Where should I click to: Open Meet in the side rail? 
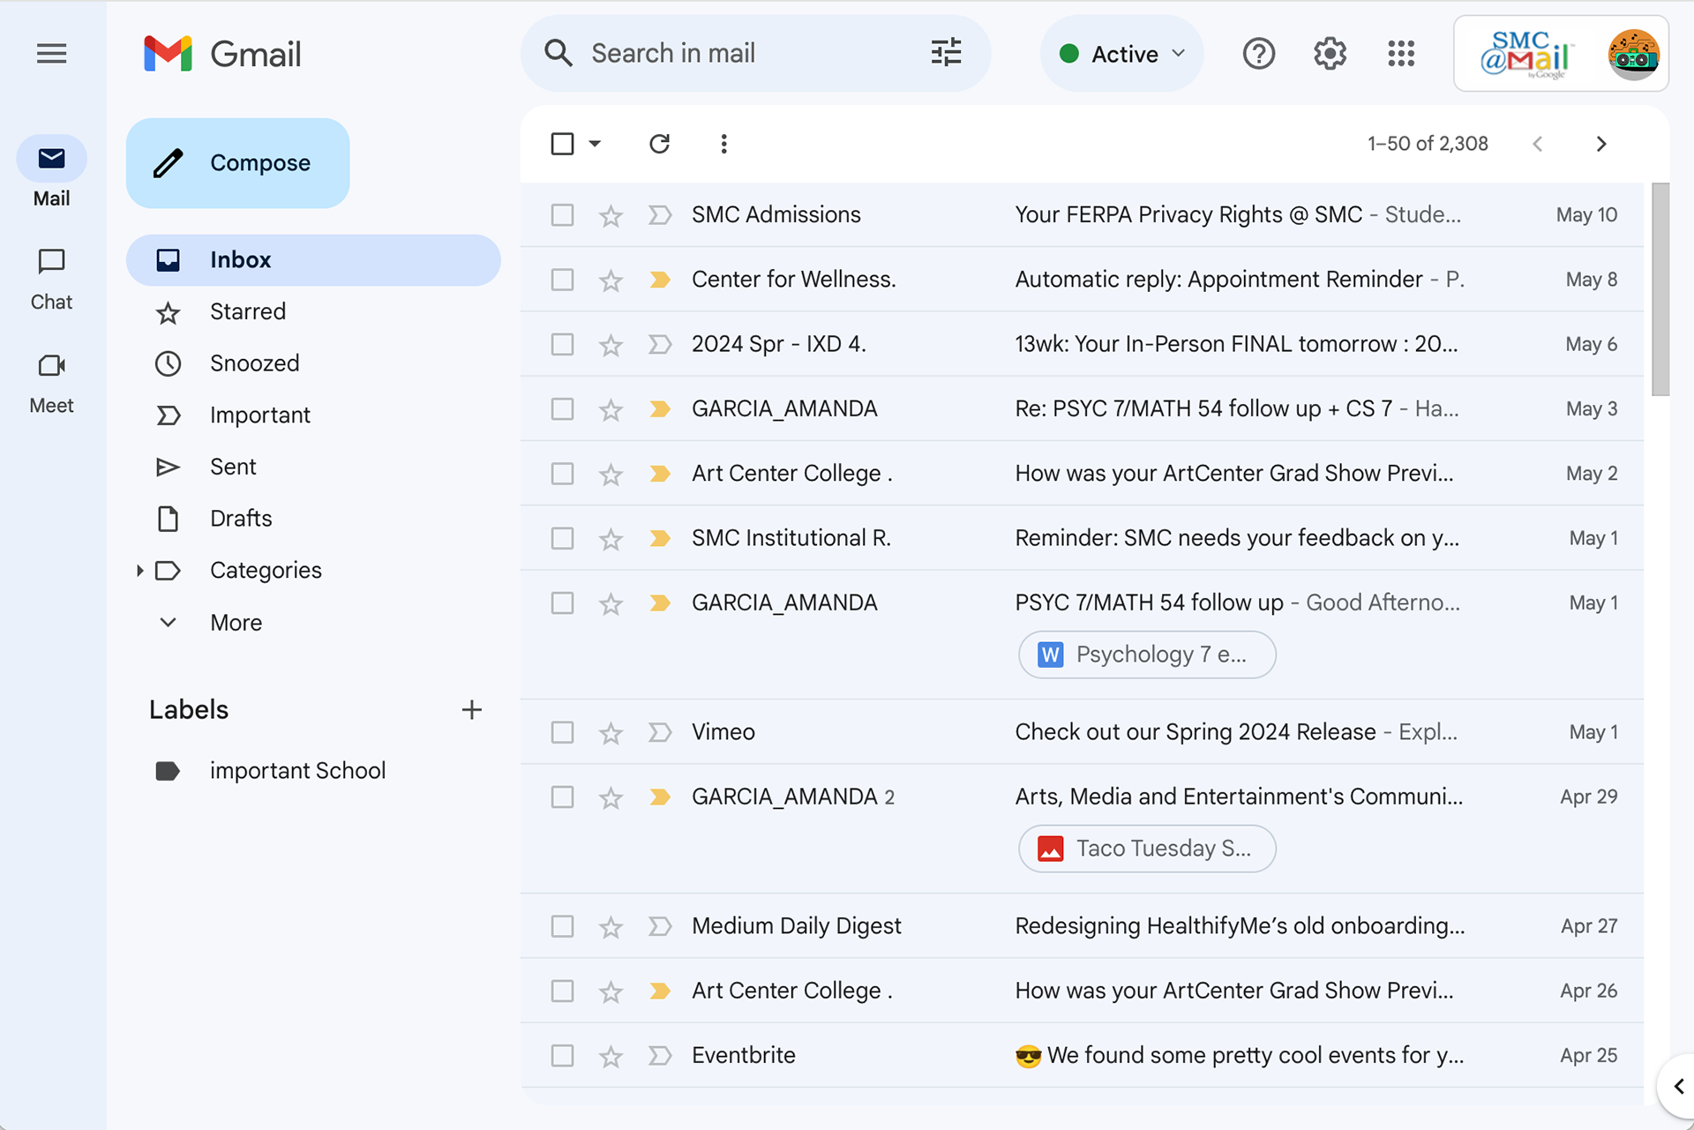tap(51, 384)
